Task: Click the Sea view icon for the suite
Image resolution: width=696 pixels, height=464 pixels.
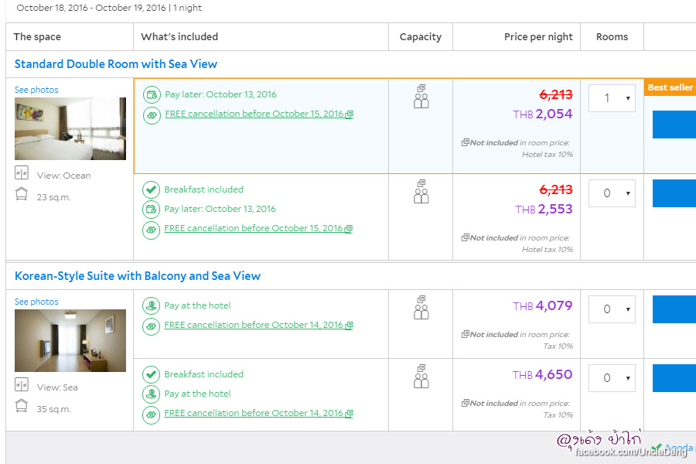Action: click(x=22, y=386)
